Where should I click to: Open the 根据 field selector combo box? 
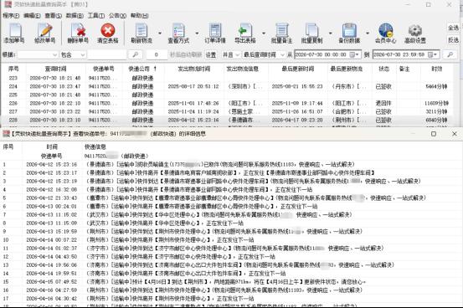38,54
